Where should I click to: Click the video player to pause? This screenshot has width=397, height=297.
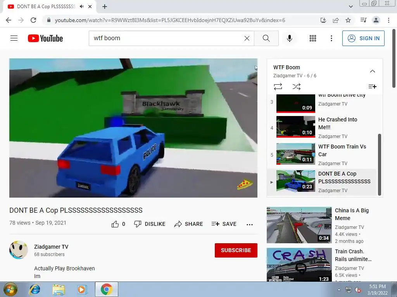133,128
